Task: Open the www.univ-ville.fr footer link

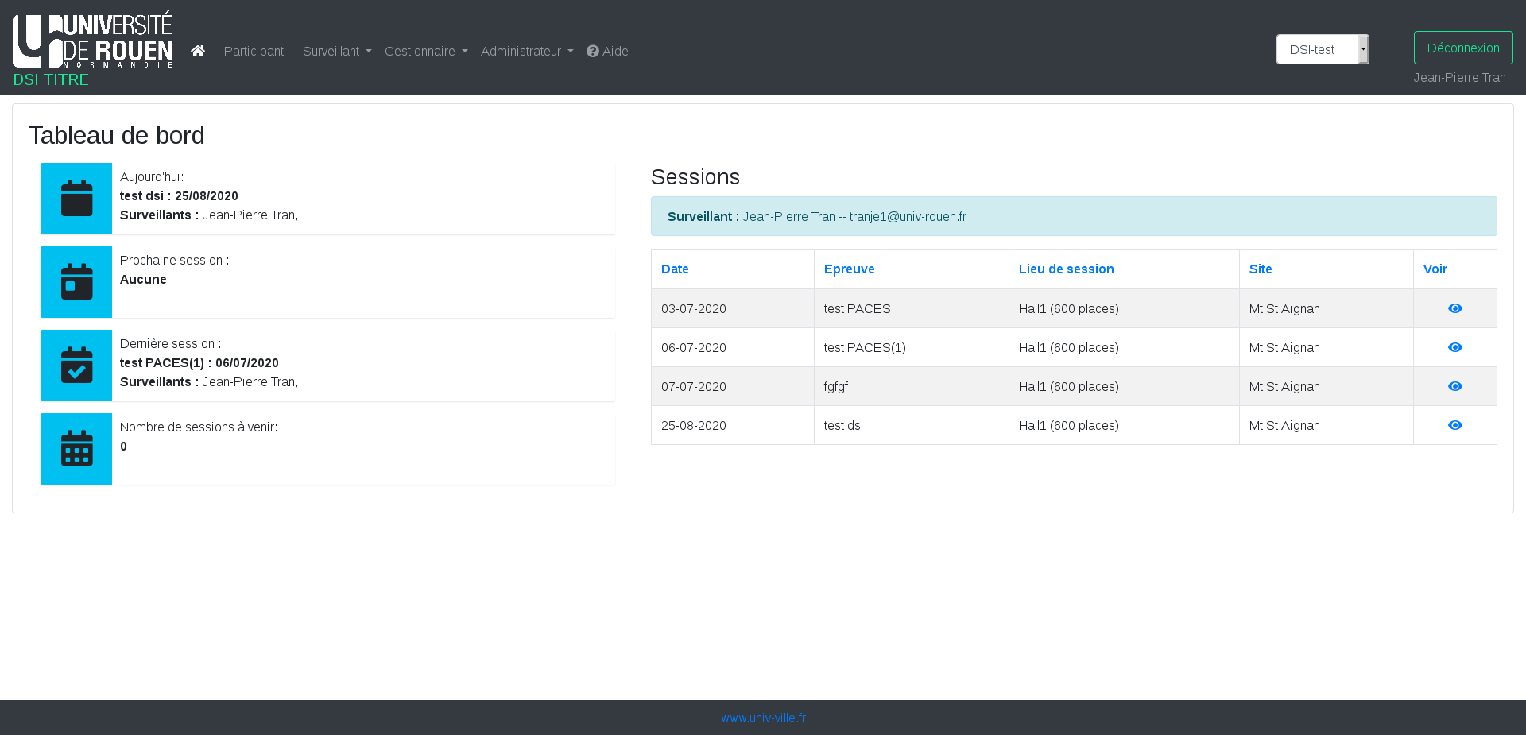Action: tap(763, 718)
